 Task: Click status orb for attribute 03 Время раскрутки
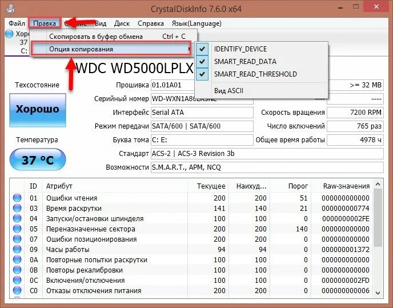[x=17, y=208]
